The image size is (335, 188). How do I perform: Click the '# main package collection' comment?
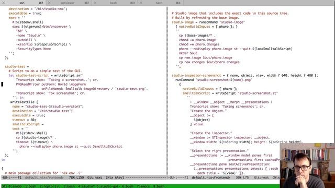[43, 173]
